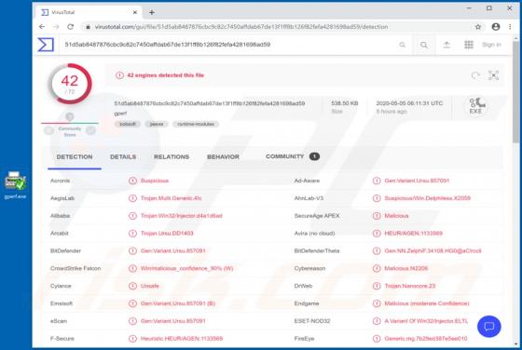
Task: Click the VirusTotal search button icon
Action: [424, 45]
